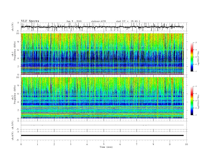Click the "-7" tick on ch.2 colorbar

[196, 115]
